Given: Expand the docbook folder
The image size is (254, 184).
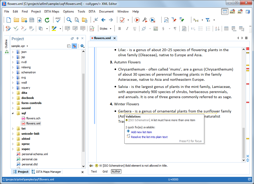Looking at the screenshot, I should coord(13,98).
